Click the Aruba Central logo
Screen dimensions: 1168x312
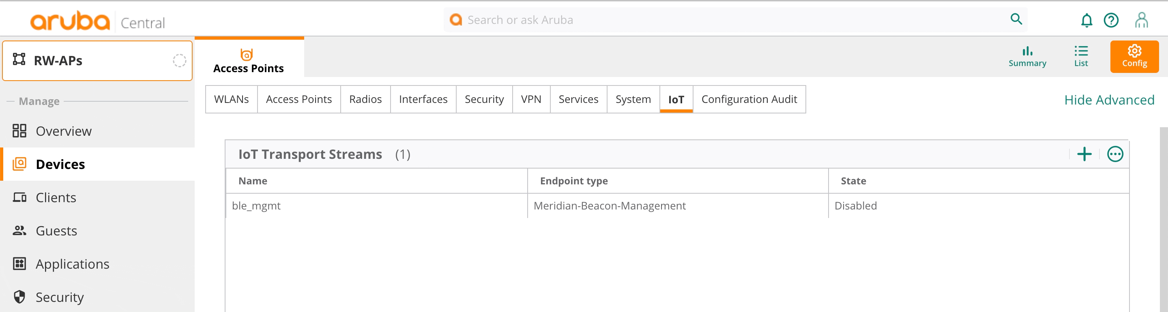point(97,21)
